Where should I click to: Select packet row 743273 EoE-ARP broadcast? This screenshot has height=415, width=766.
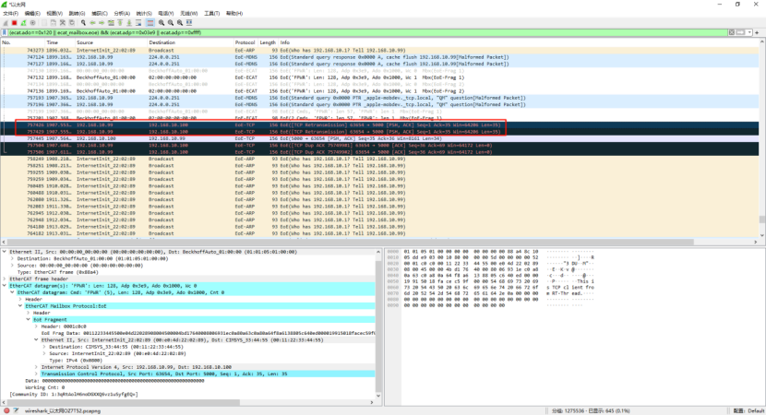tap(379, 51)
